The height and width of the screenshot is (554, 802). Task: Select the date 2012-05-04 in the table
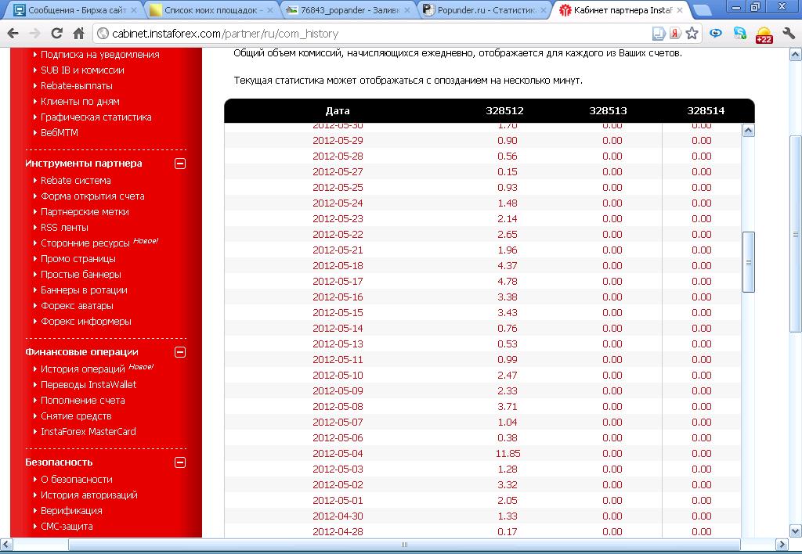[338, 453]
